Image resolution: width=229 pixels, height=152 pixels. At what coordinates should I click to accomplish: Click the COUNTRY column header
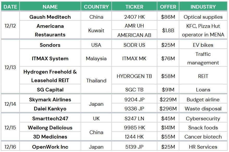(x=96, y=7)
